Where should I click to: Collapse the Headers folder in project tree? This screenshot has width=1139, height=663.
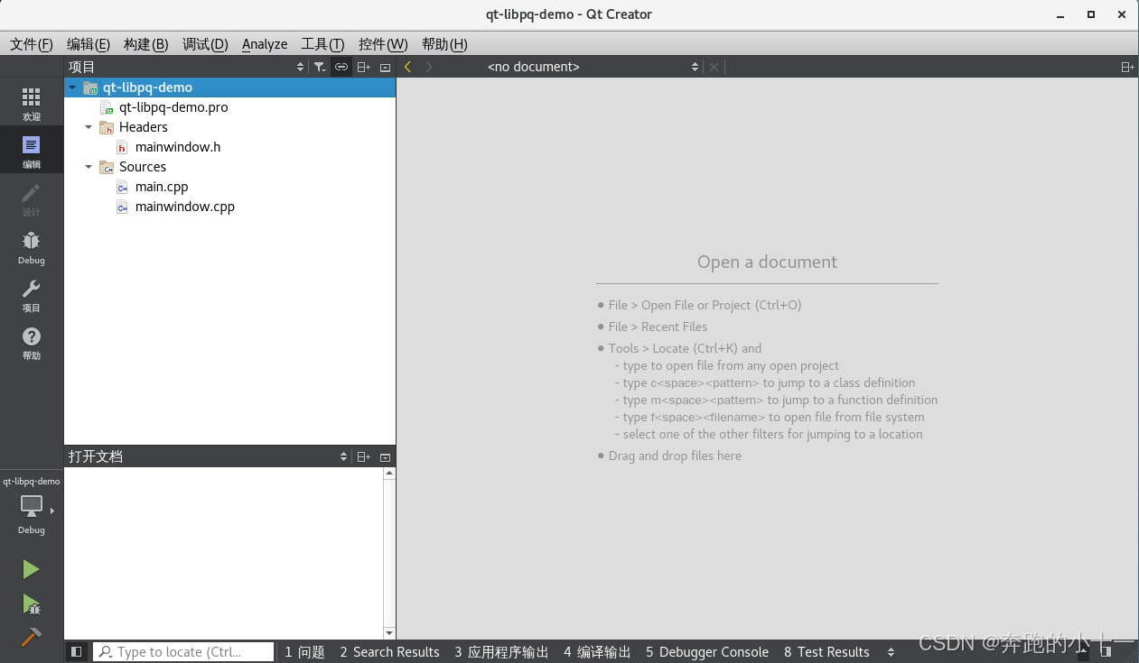[x=89, y=126]
